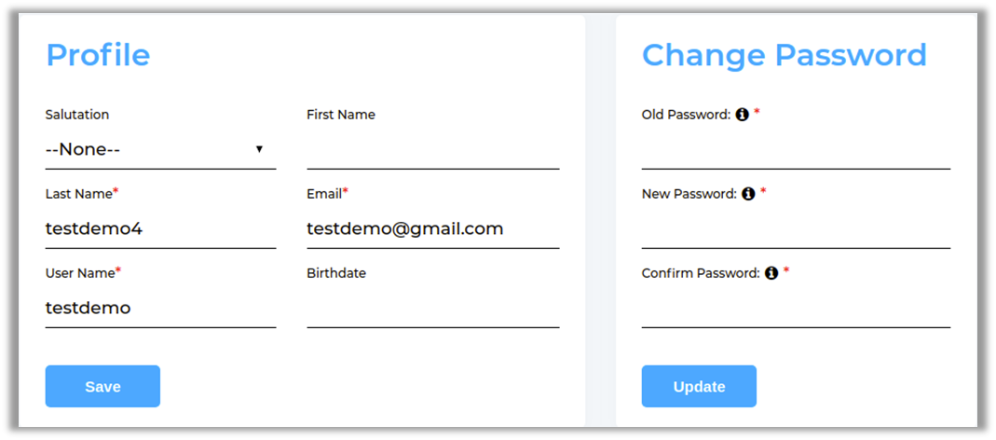Click the Old Password label text
The height and width of the screenshot is (440, 996).
click(x=686, y=115)
